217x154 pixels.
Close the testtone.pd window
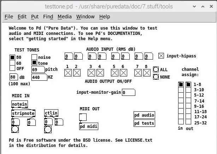[x=211, y=6]
